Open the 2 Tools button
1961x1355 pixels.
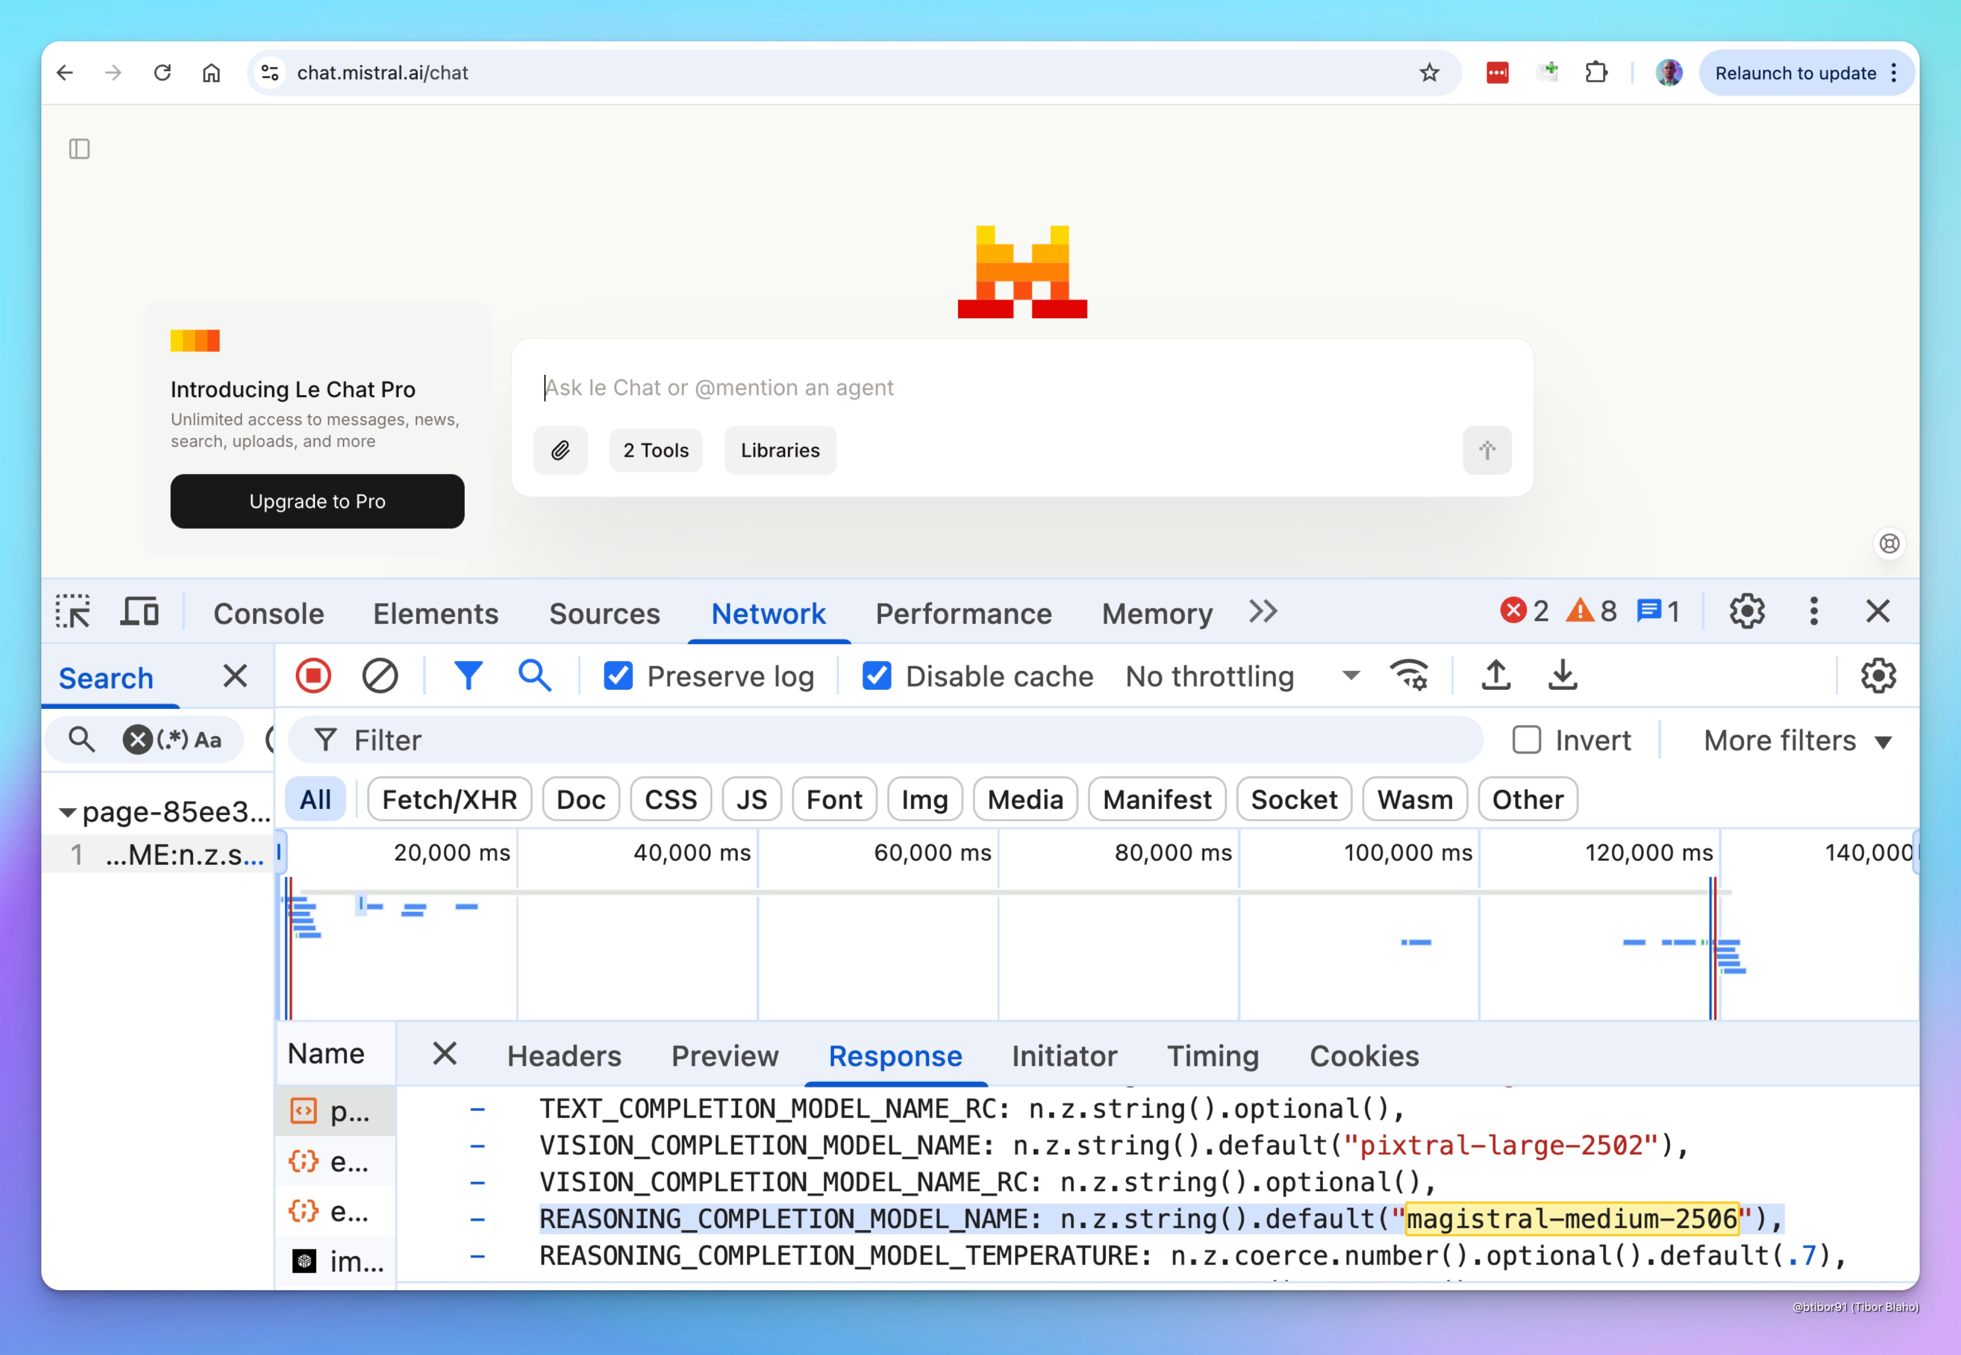pyautogui.click(x=655, y=450)
